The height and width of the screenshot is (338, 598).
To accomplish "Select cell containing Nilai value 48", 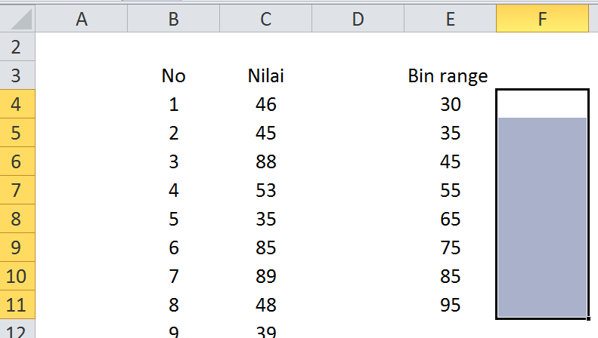I will [x=266, y=305].
